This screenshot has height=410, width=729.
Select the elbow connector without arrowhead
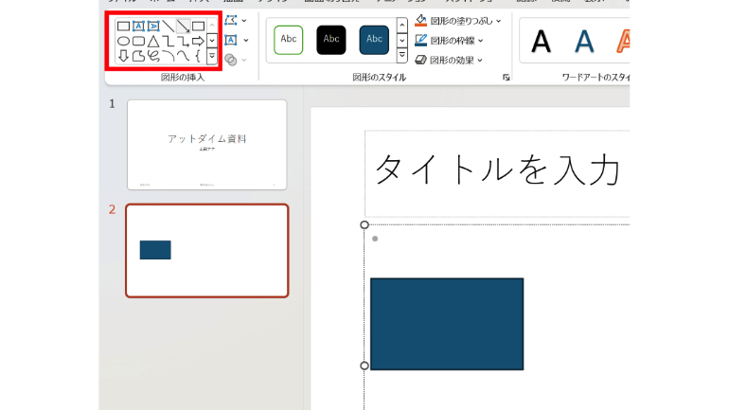click(x=169, y=42)
